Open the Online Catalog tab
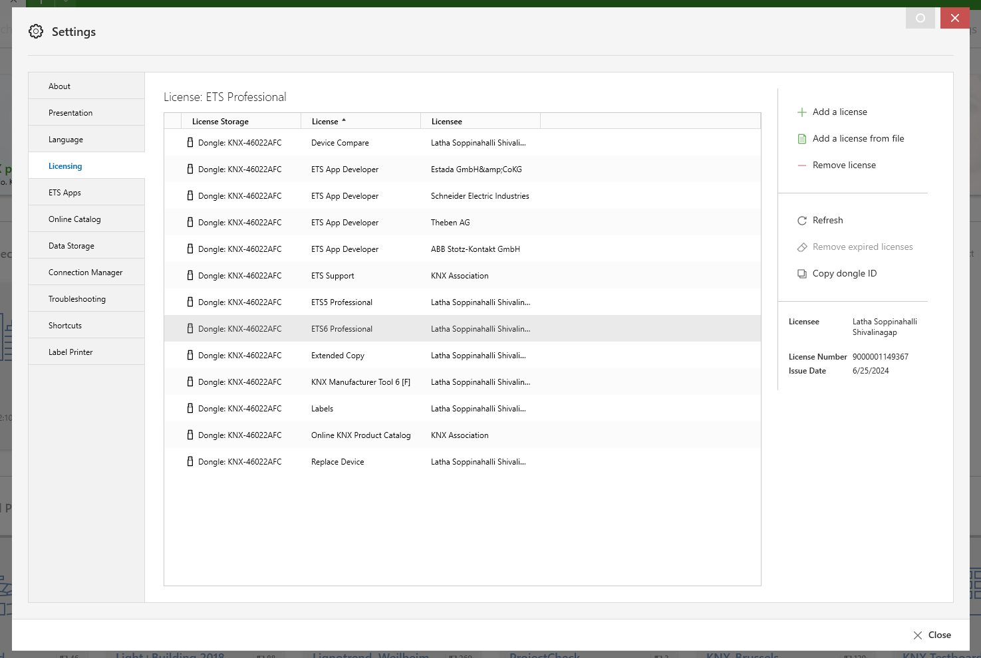The width and height of the screenshot is (981, 658). point(86,219)
